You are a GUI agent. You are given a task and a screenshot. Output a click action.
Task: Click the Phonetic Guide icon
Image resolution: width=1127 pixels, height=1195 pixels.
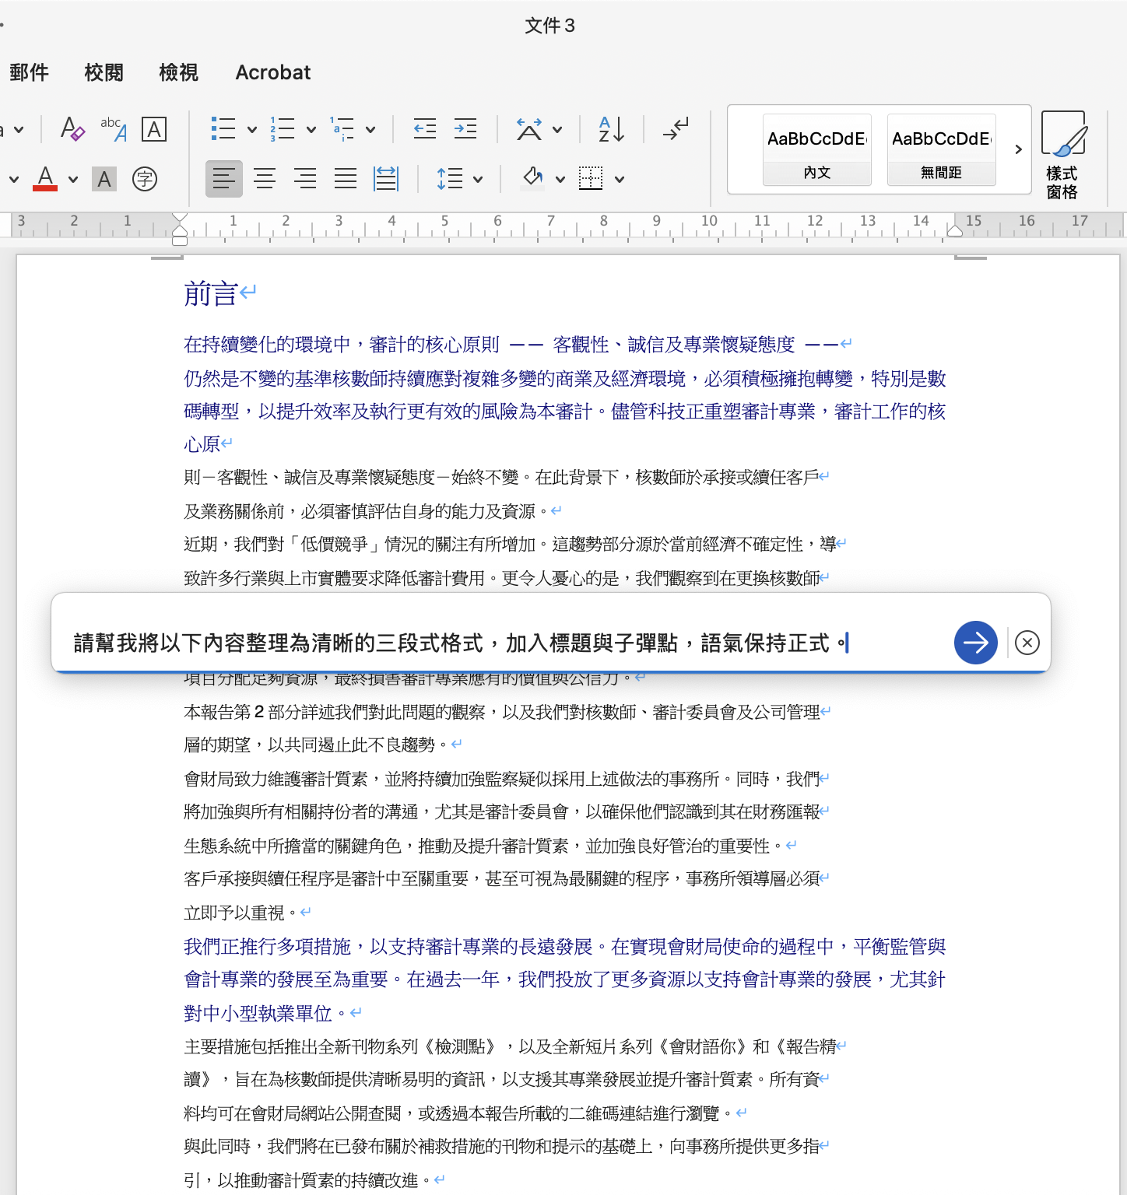point(114,129)
